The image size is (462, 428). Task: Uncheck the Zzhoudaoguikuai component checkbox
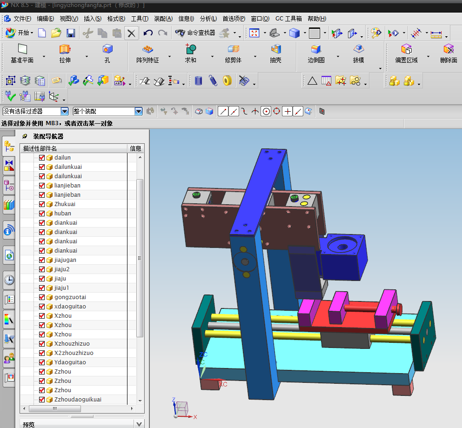tap(42, 400)
